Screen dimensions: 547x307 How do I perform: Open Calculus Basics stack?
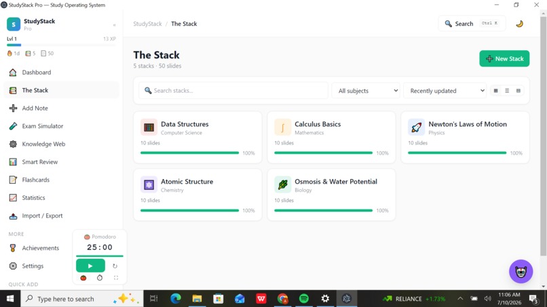pyautogui.click(x=331, y=138)
